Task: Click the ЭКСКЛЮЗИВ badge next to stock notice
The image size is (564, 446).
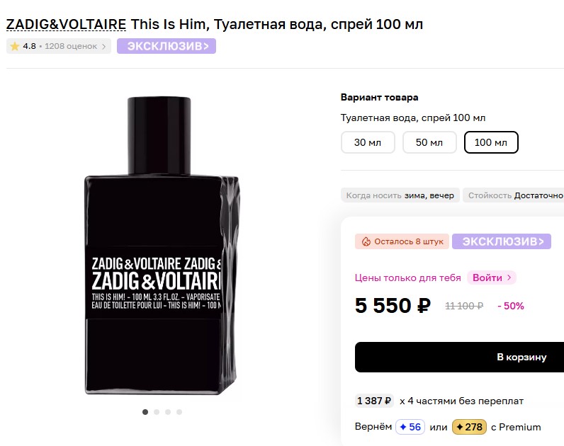Action: (x=502, y=241)
